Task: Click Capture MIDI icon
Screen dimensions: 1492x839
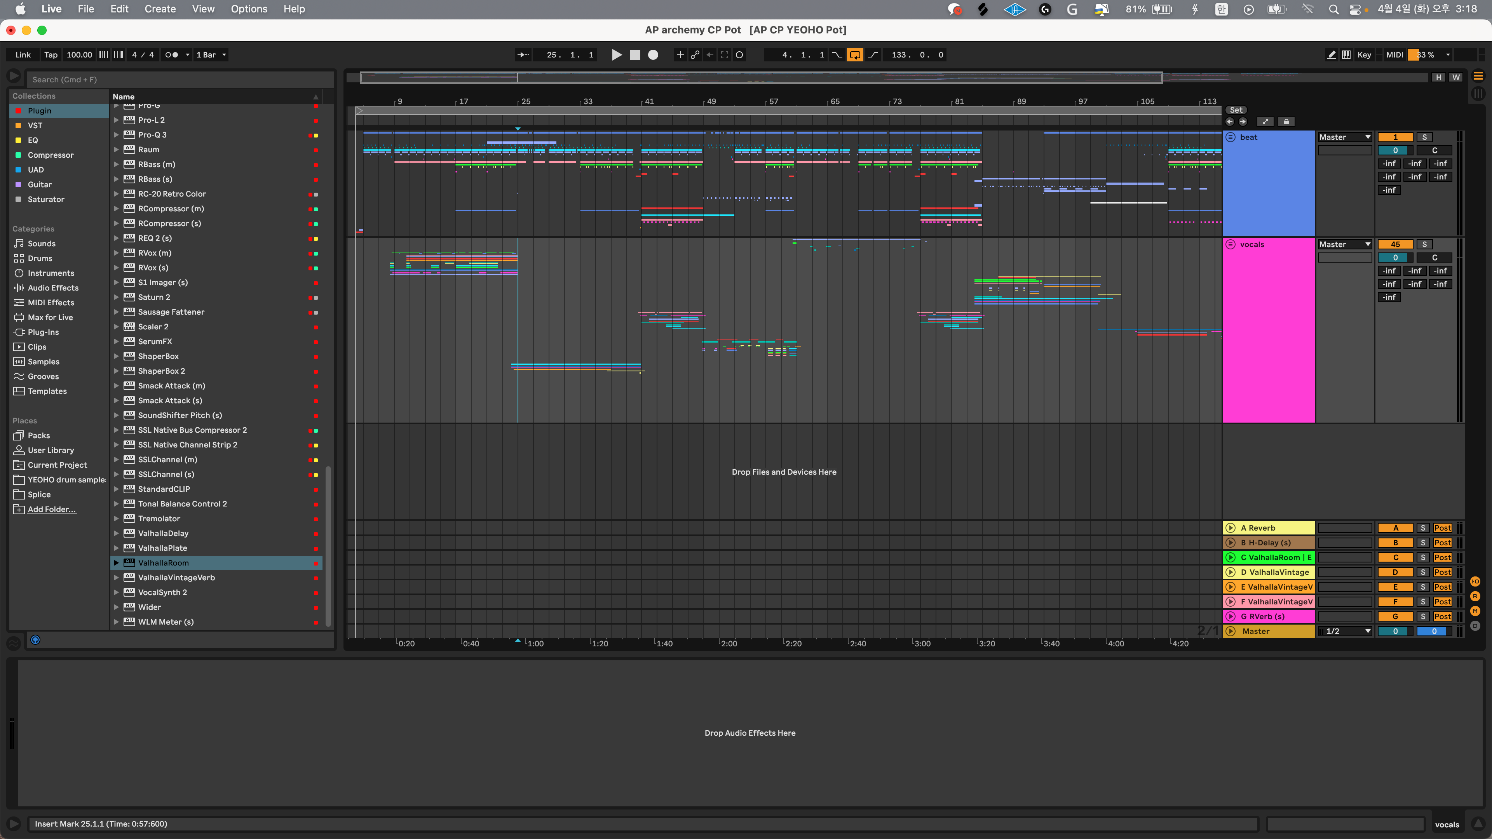Action: [x=725, y=55]
